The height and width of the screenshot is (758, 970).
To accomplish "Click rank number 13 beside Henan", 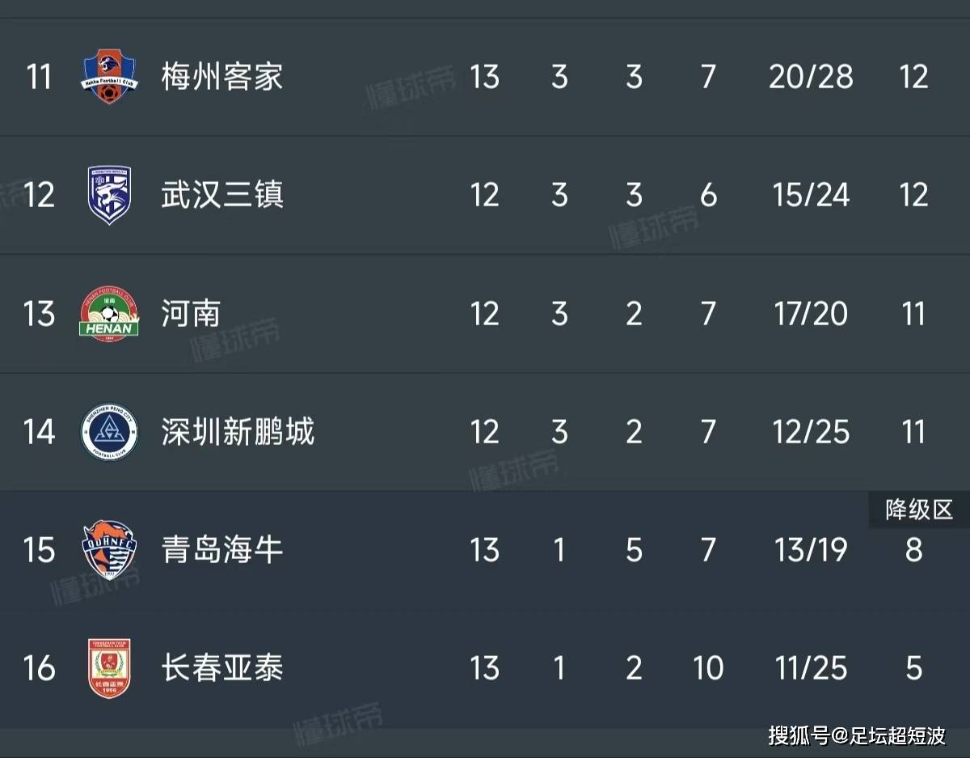I will click(39, 314).
